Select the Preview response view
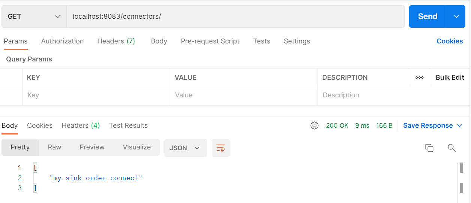This screenshot has height=203, width=471. [x=92, y=147]
